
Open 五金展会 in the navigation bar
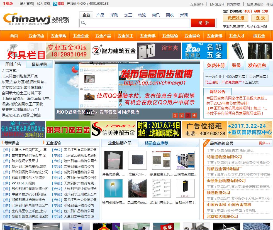tap(192, 36)
